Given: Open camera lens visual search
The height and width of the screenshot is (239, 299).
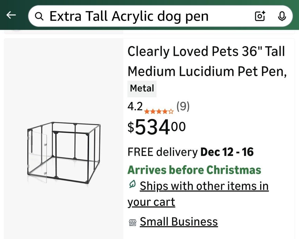Looking at the screenshot, I should point(260,16).
